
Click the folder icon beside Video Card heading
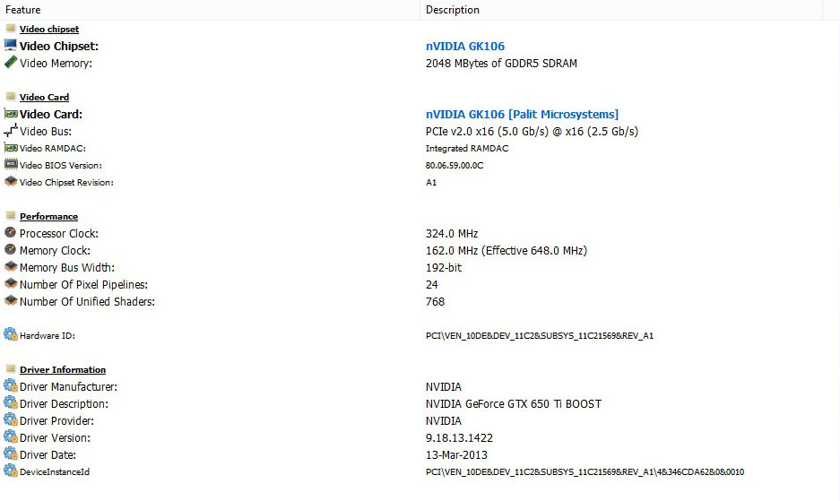10,96
